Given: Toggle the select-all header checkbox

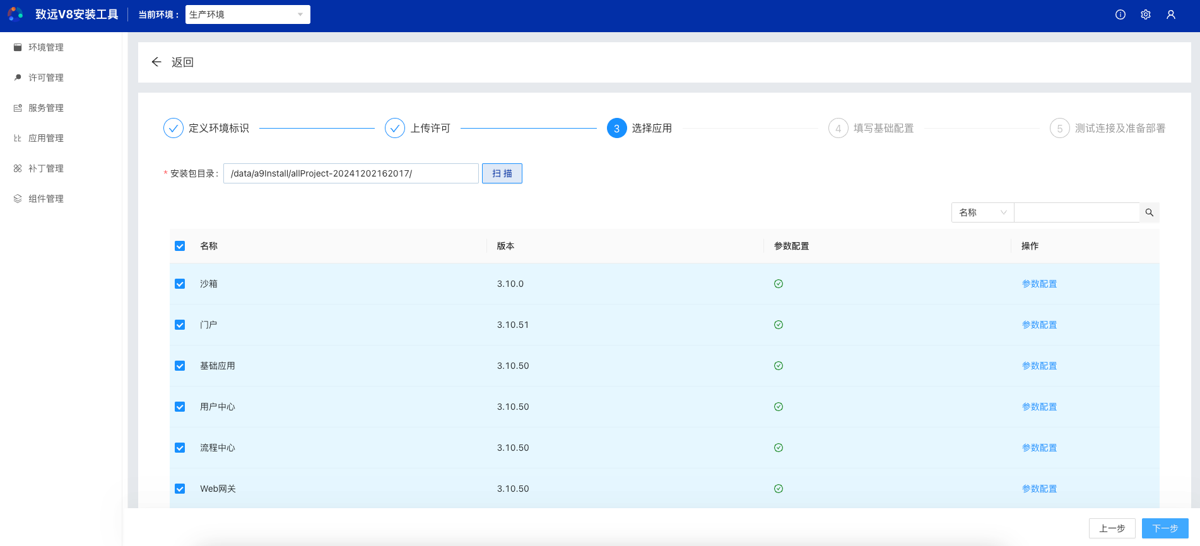Looking at the screenshot, I should 180,246.
